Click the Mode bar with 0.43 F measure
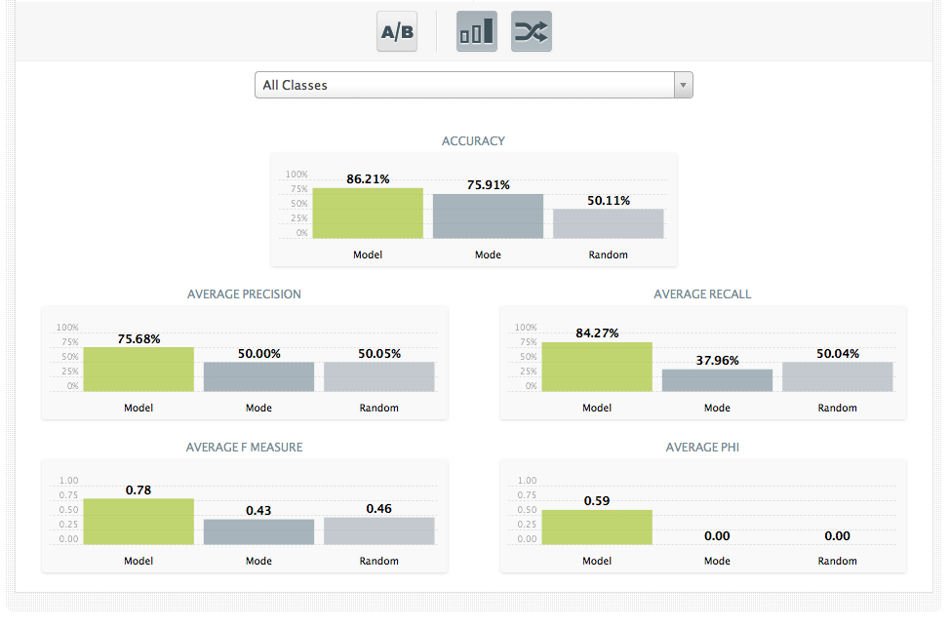 [258, 531]
